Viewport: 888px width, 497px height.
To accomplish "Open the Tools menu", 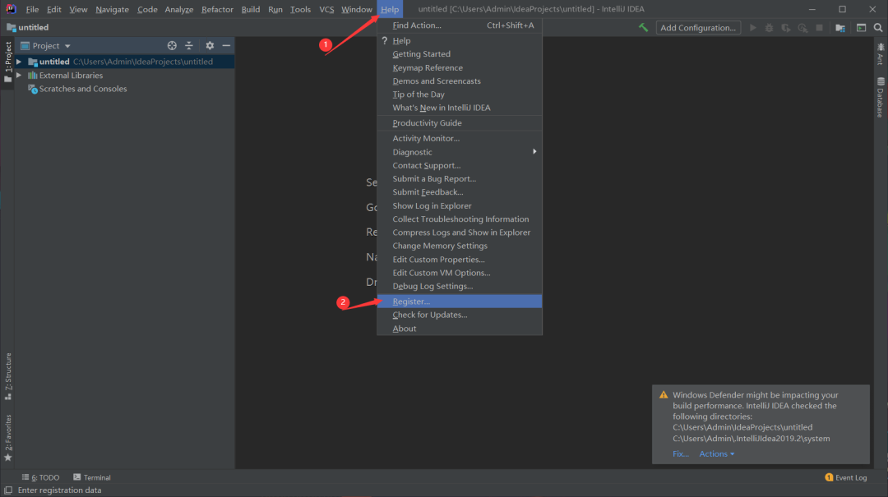I will pos(300,9).
